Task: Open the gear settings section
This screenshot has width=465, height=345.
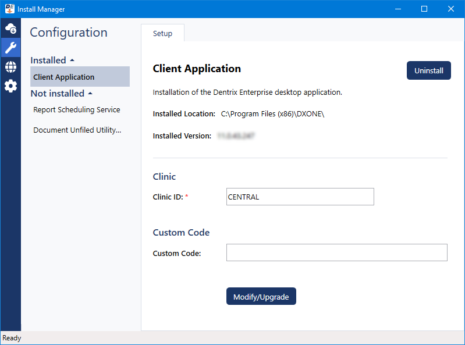Action: pyautogui.click(x=10, y=86)
